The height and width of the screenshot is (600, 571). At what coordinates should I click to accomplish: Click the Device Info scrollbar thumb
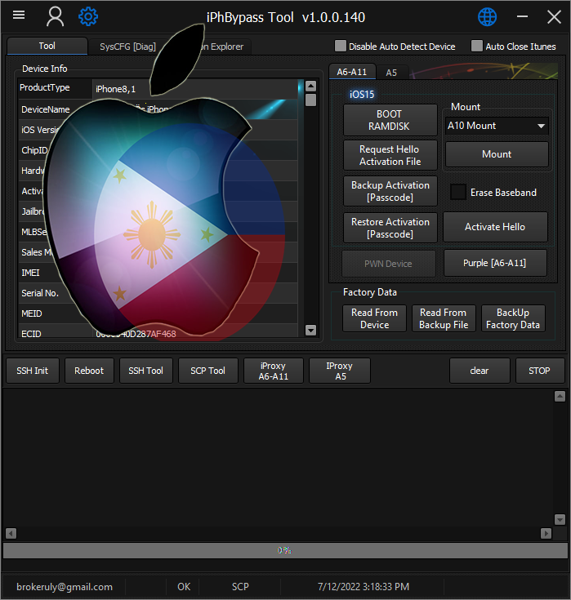(x=311, y=100)
